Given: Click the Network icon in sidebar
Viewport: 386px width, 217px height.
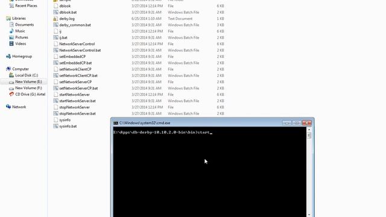Looking at the screenshot, I should click(x=8, y=107).
